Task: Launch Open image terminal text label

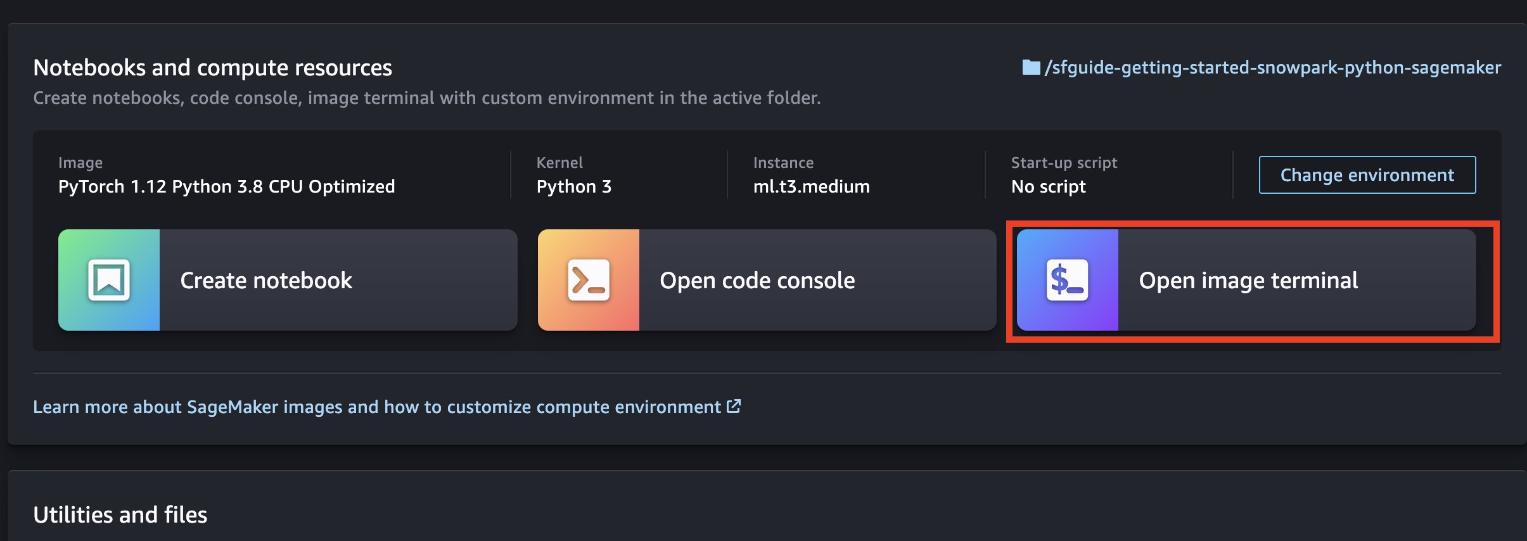Action: click(x=1248, y=280)
